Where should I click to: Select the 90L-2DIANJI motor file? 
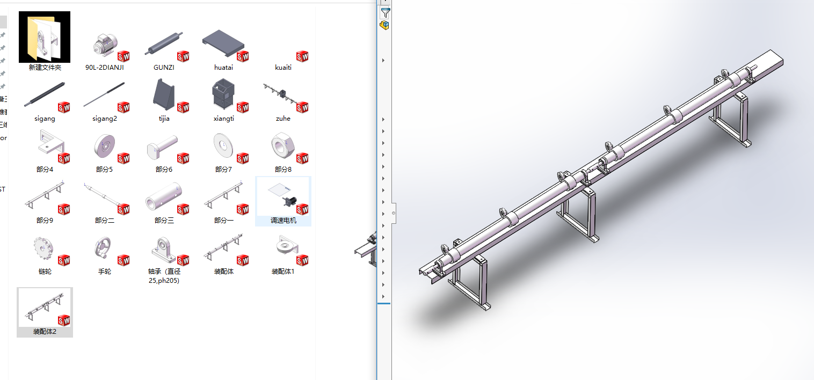point(104,51)
